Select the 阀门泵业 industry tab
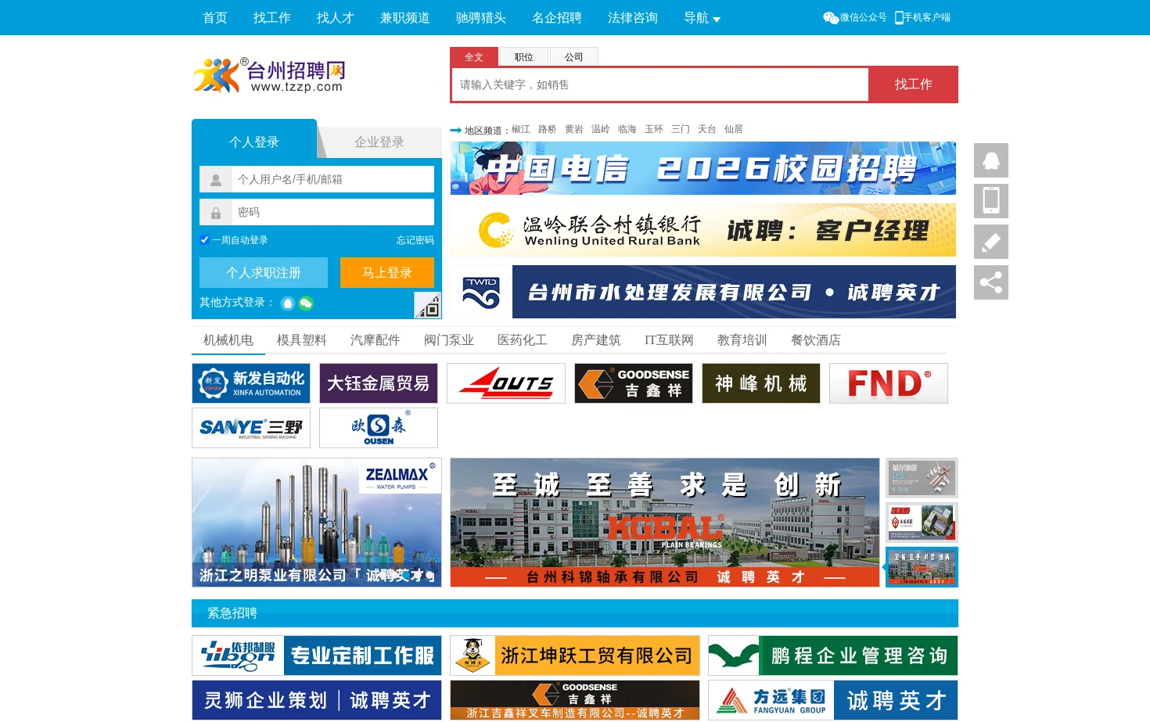 (449, 340)
